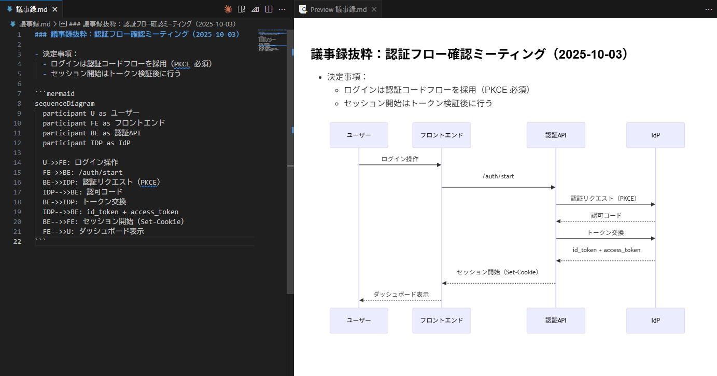Viewport: 717px width, 376px height.
Task: Click the top 認証API participant box in the diagram
Action: [555, 135]
